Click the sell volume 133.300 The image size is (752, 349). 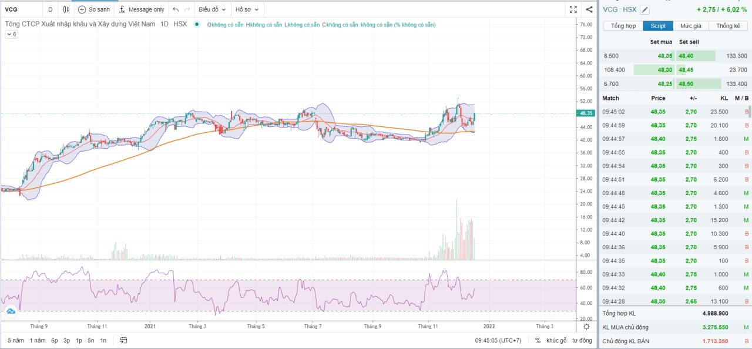[737, 56]
